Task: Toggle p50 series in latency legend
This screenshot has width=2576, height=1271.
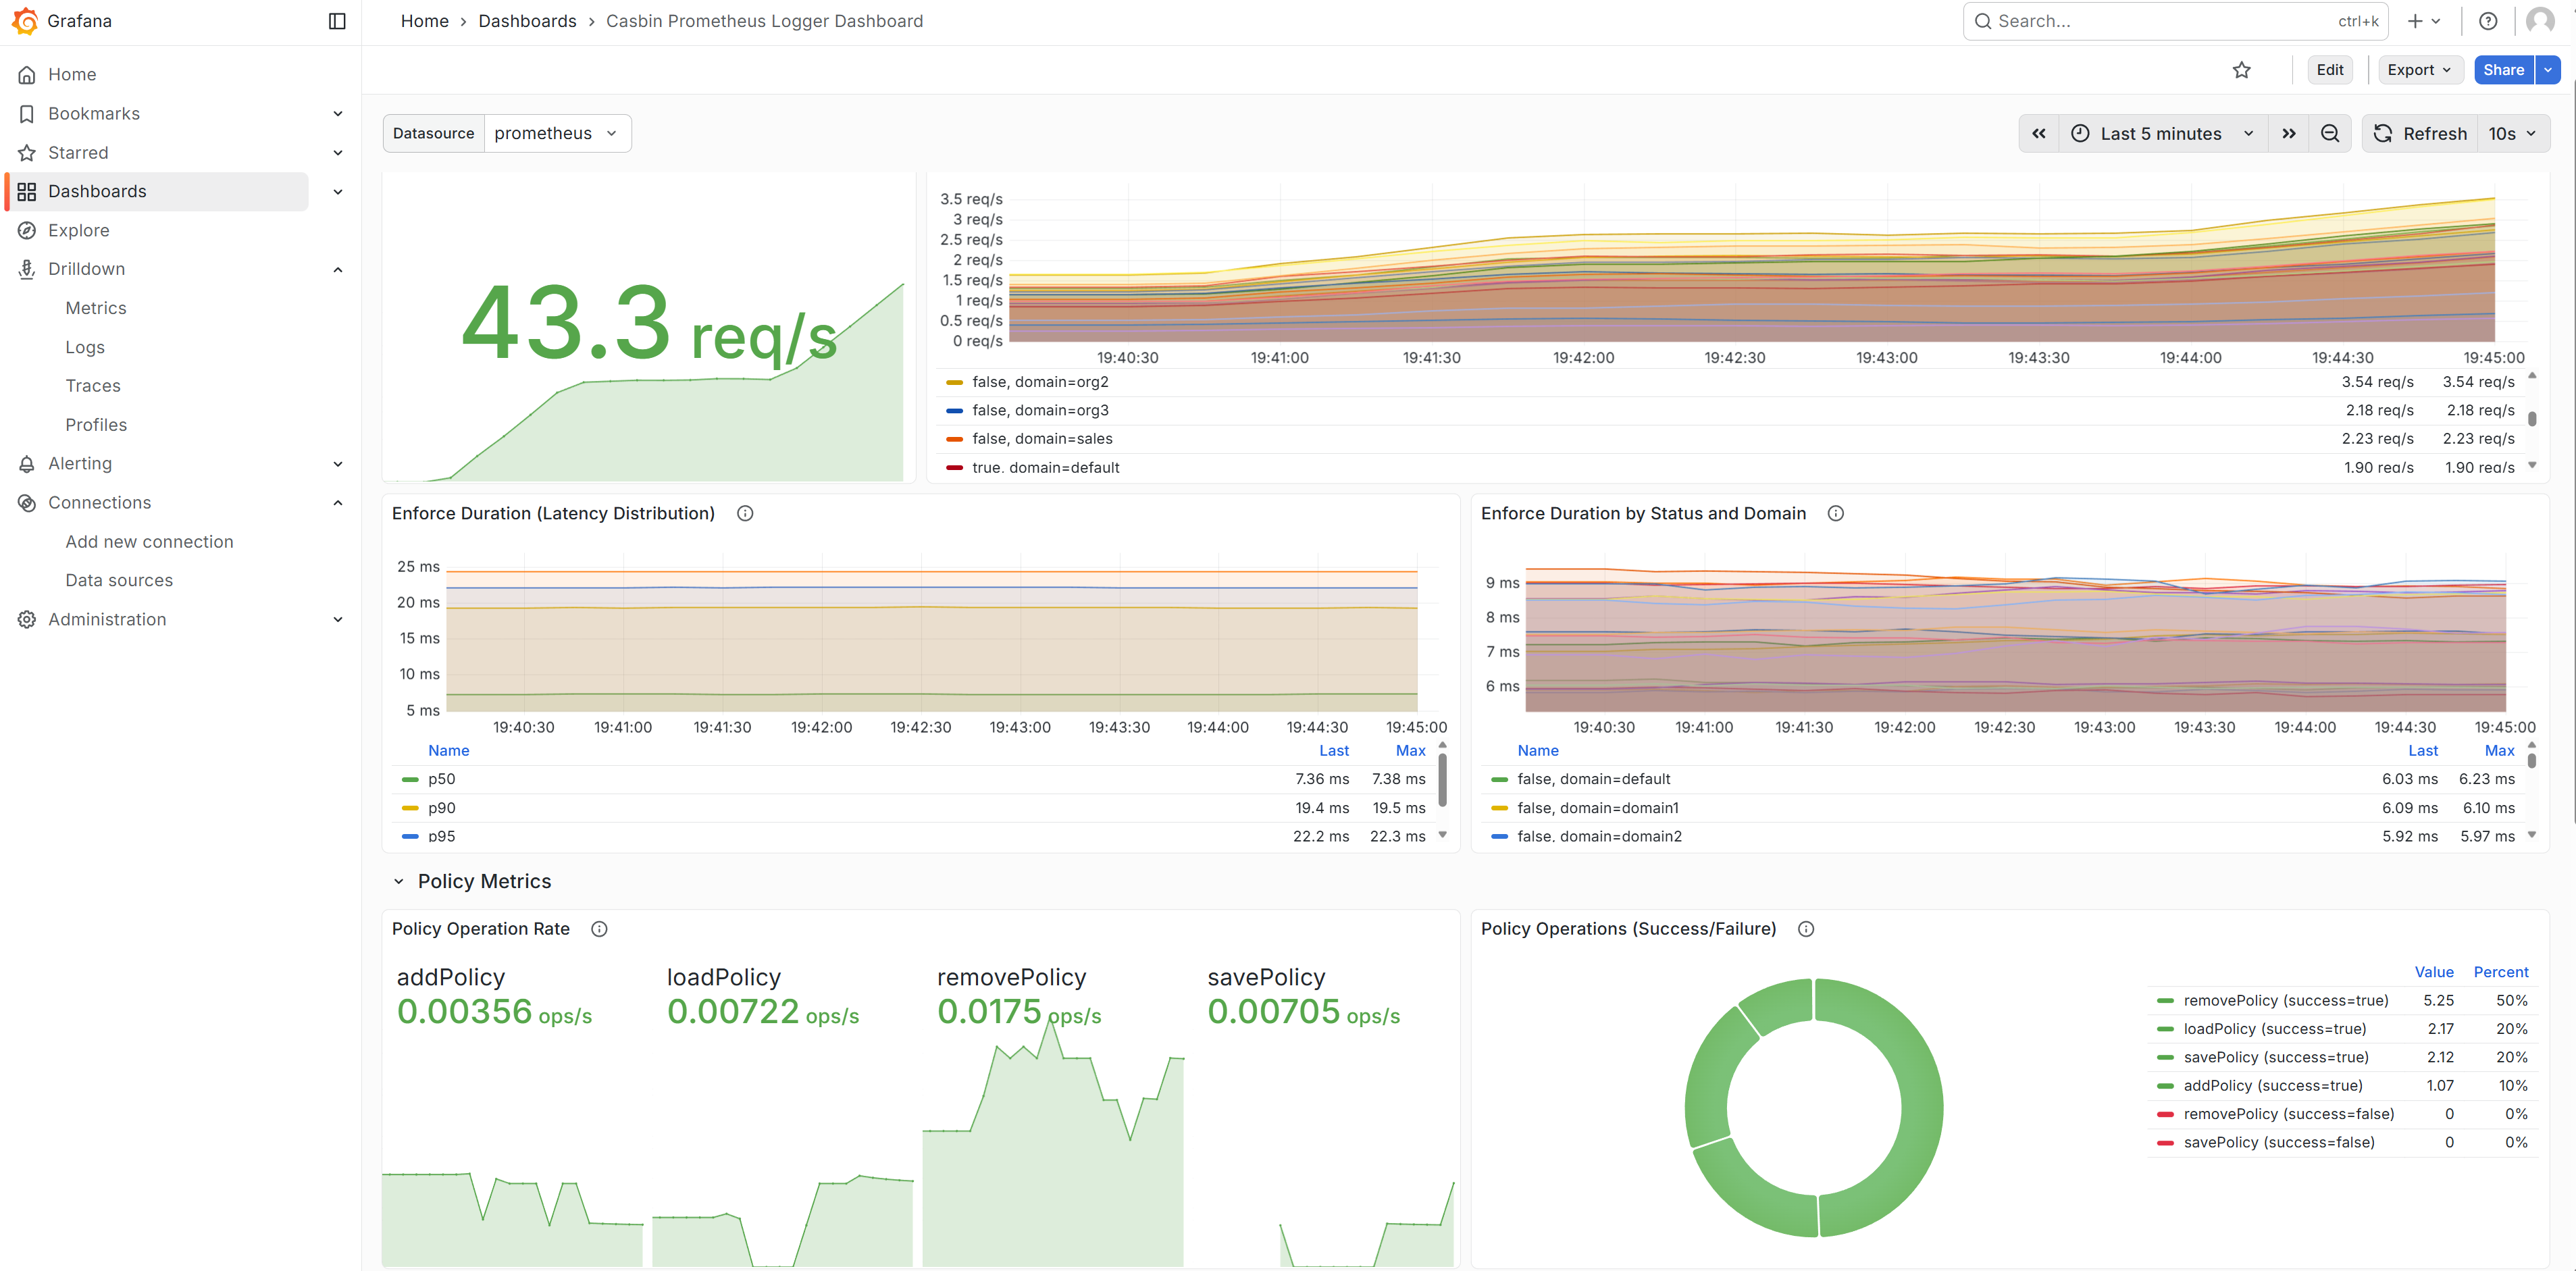Action: click(x=441, y=780)
